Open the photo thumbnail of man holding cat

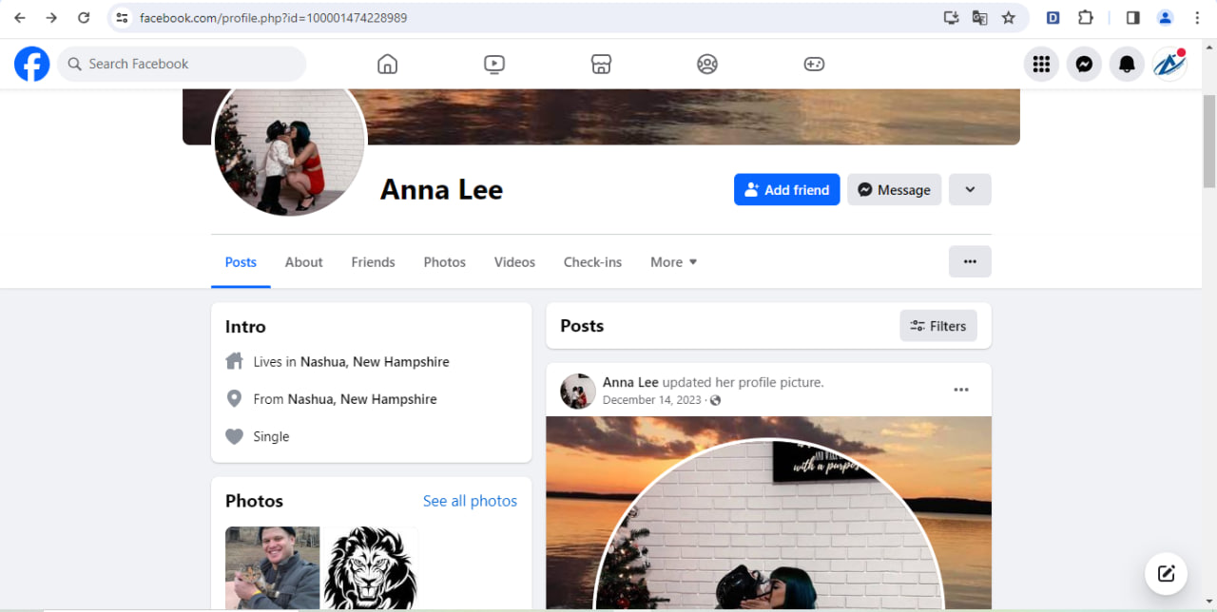click(272, 567)
